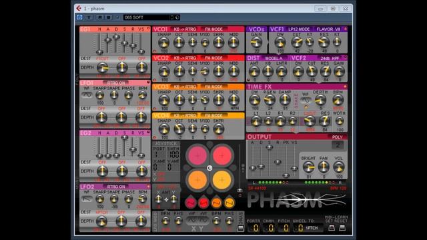Click the VCO1 MOD knob

(x=234, y=42)
